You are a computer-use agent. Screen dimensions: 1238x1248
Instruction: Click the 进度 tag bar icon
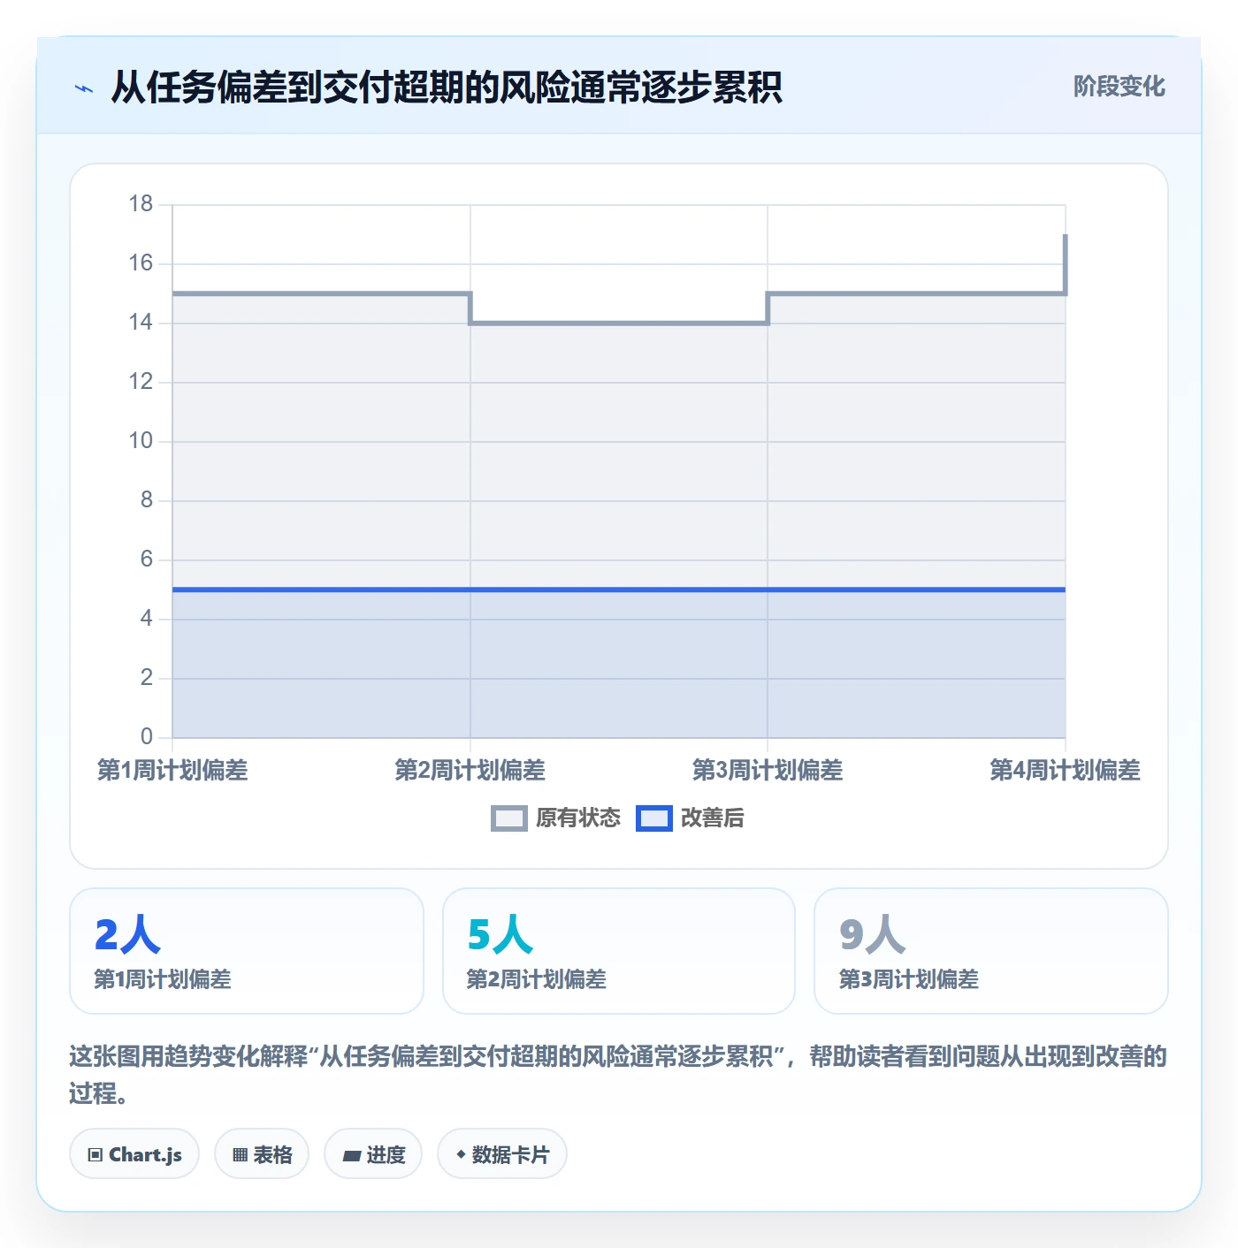pos(352,1155)
